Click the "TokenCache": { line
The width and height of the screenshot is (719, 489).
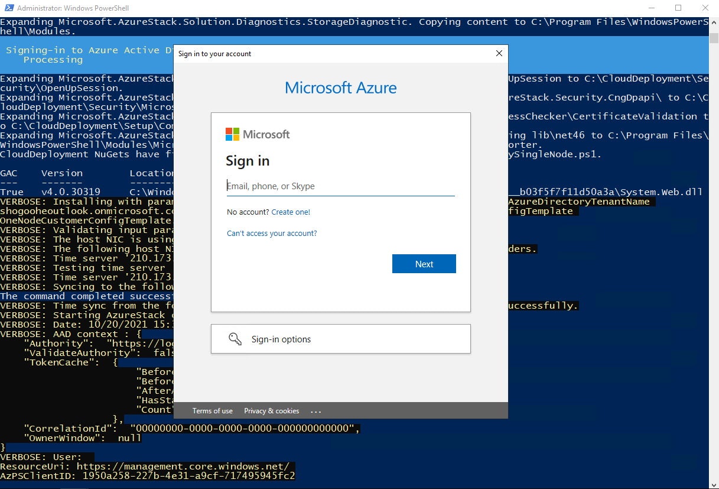71,362
